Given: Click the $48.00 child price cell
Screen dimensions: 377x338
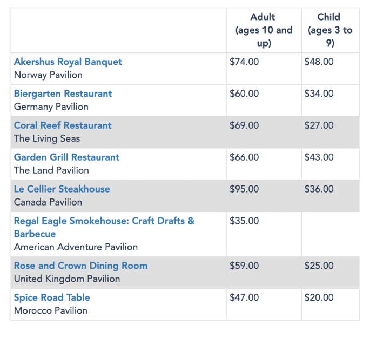Looking at the screenshot, I should click(x=319, y=62).
